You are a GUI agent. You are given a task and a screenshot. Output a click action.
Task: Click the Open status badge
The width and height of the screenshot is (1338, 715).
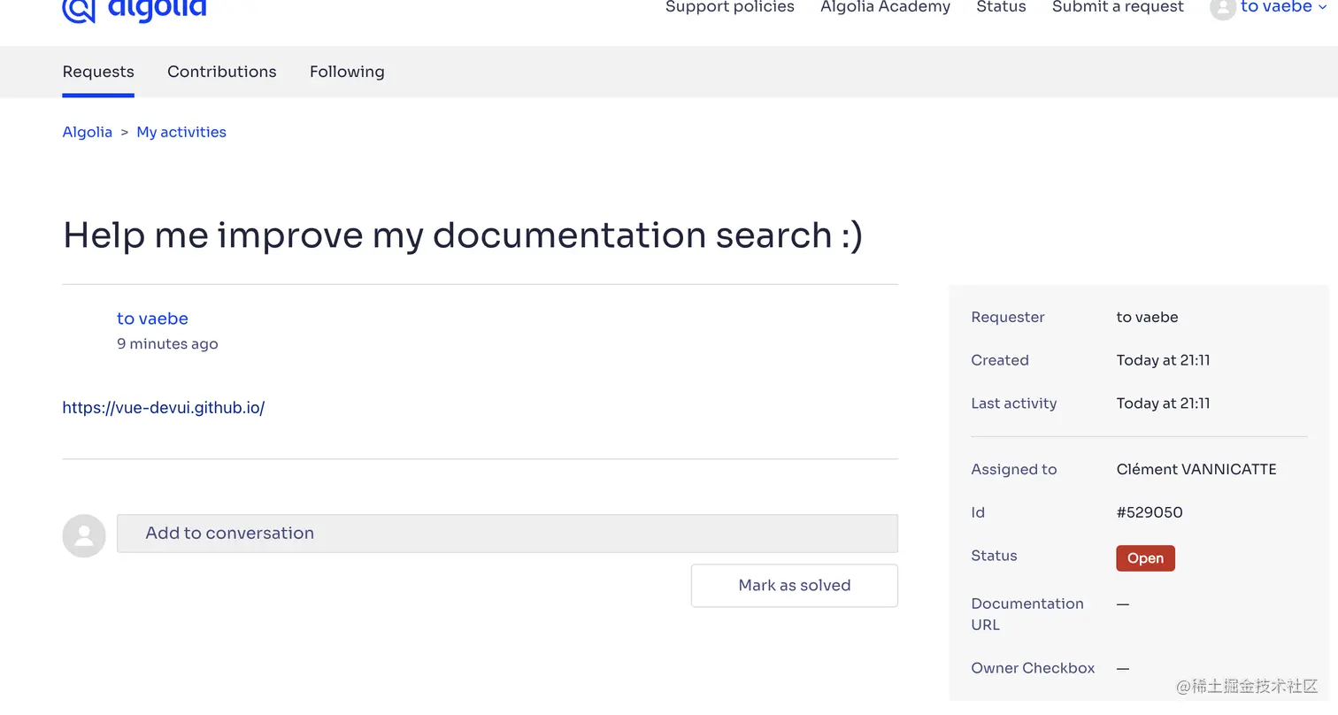click(1145, 558)
